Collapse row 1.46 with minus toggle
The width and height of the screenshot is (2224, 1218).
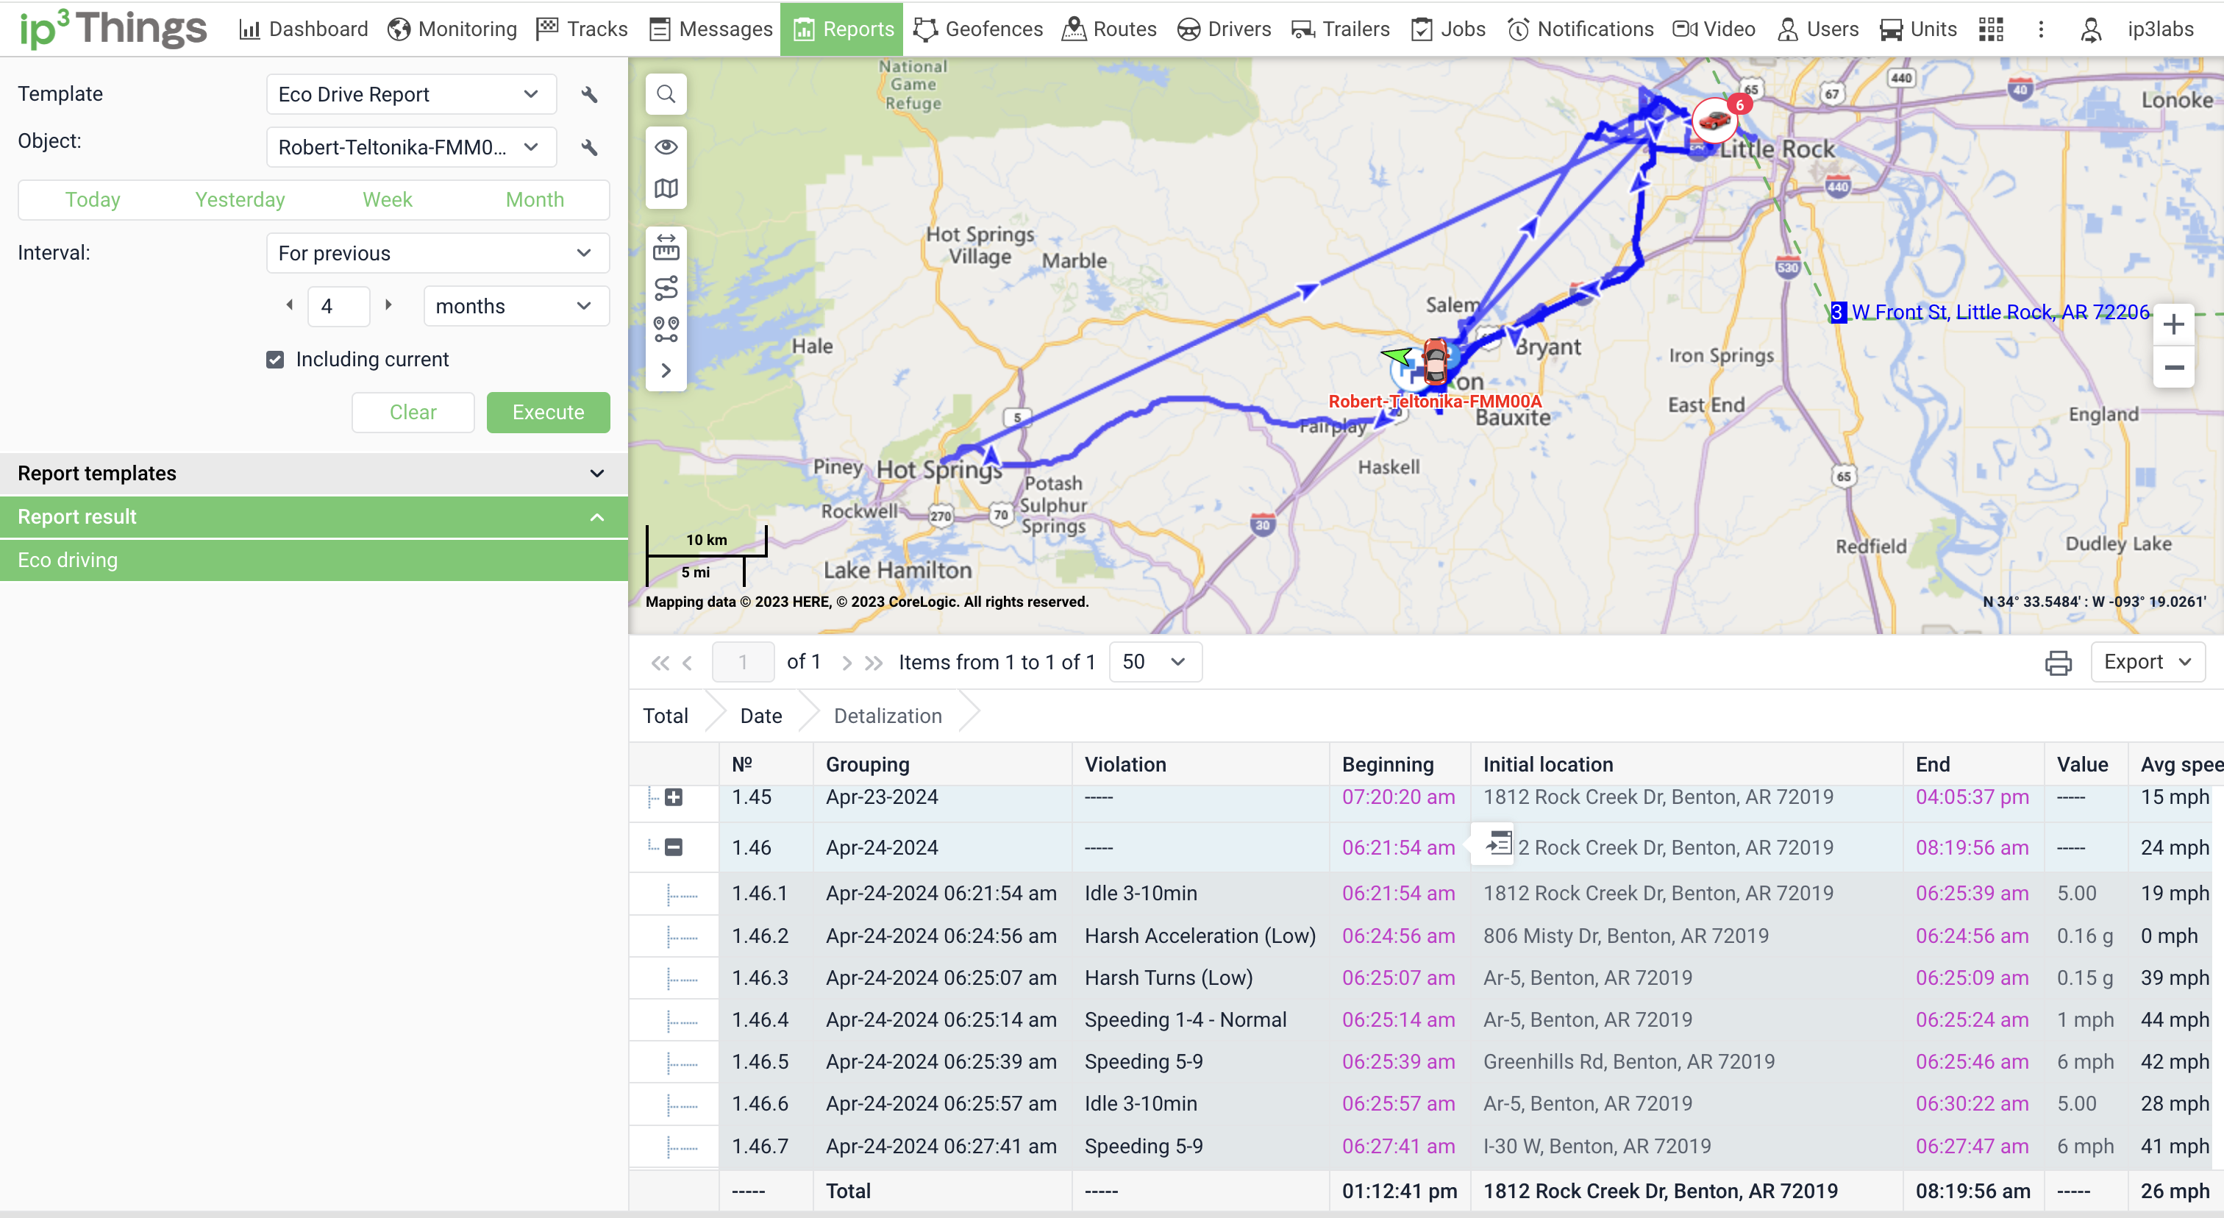[674, 848]
